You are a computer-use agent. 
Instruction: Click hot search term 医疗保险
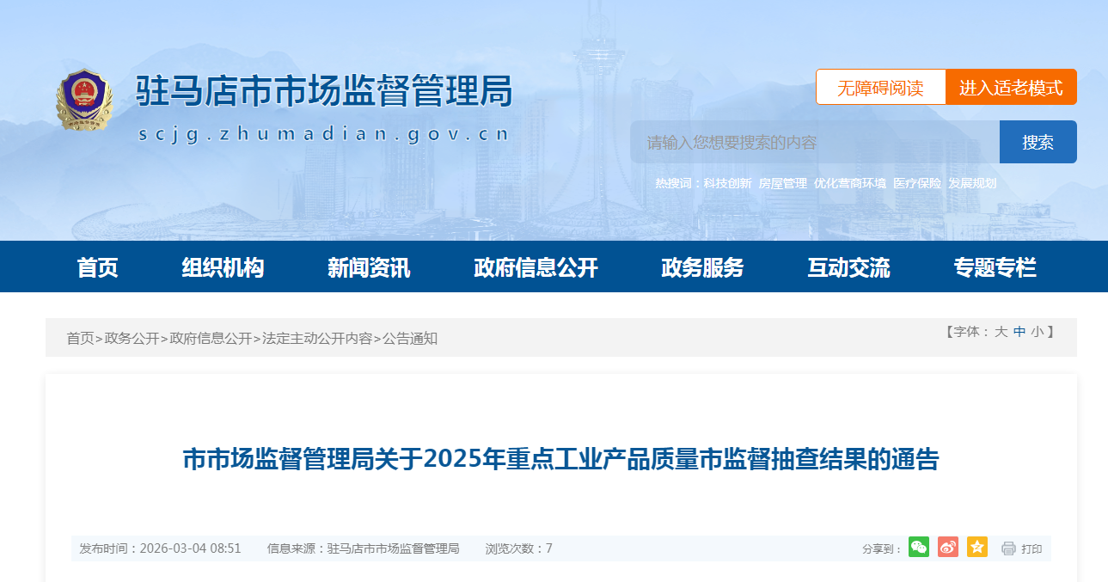917,183
